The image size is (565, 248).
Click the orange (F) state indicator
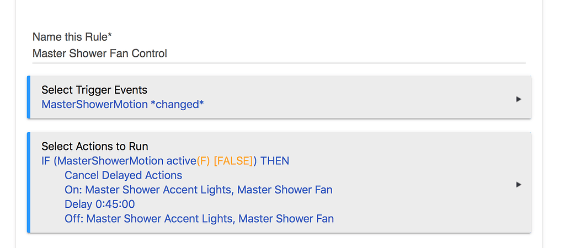click(204, 161)
